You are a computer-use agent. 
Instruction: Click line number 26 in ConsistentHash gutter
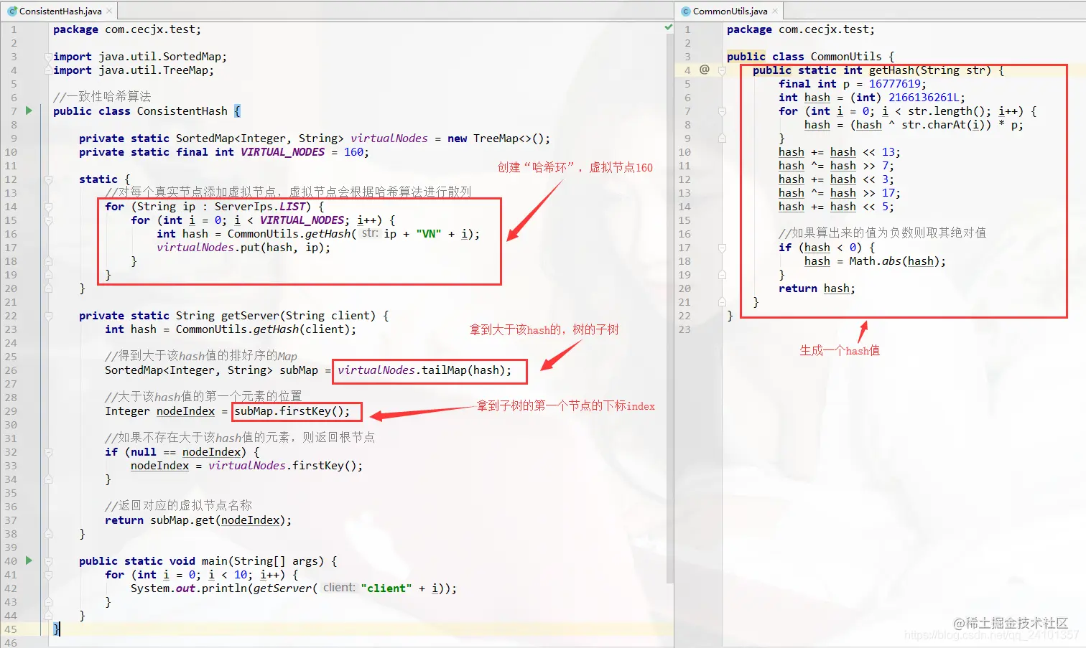click(x=11, y=370)
